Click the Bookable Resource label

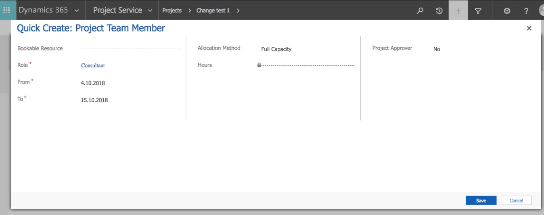tap(40, 48)
